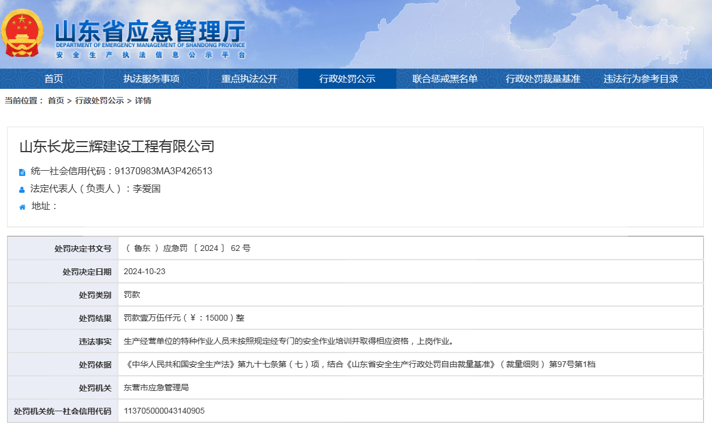Screen dimensions: 712x424
Task: Click document number （鲁东）应急罚〔2024〕62号
Action: point(187,248)
